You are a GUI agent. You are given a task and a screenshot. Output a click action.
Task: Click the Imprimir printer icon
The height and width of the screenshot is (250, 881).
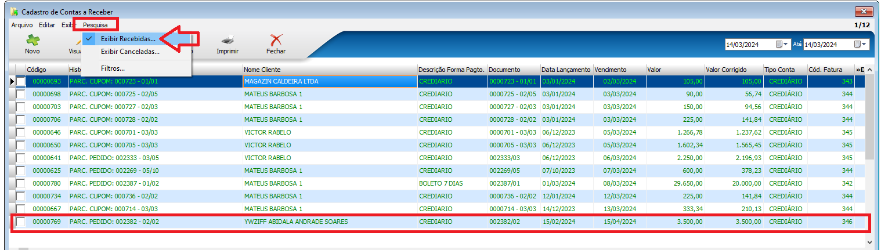coord(228,41)
